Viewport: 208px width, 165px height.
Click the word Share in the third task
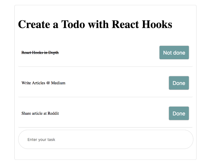click(26, 113)
